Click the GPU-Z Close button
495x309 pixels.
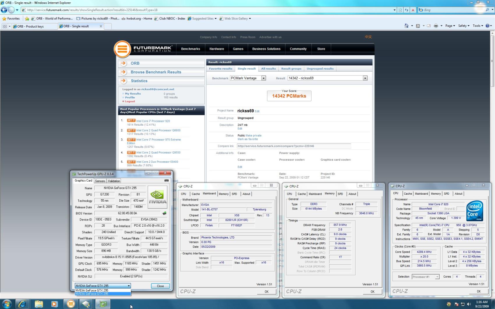[160, 286]
